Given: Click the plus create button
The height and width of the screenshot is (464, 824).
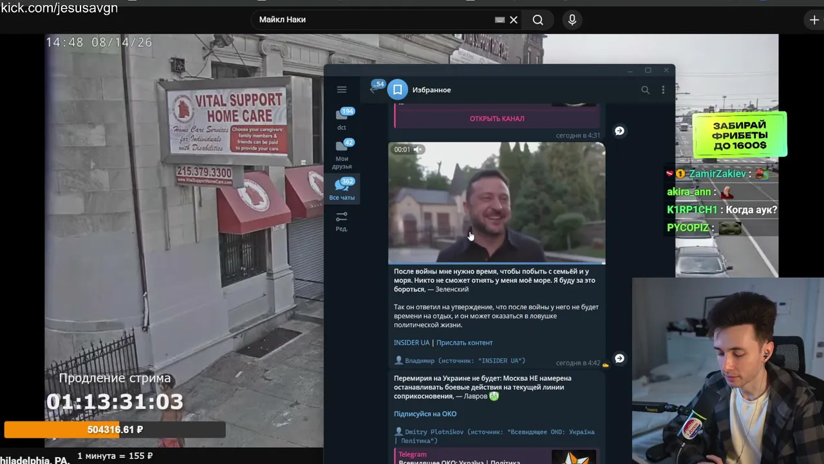Looking at the screenshot, I should (x=814, y=20).
